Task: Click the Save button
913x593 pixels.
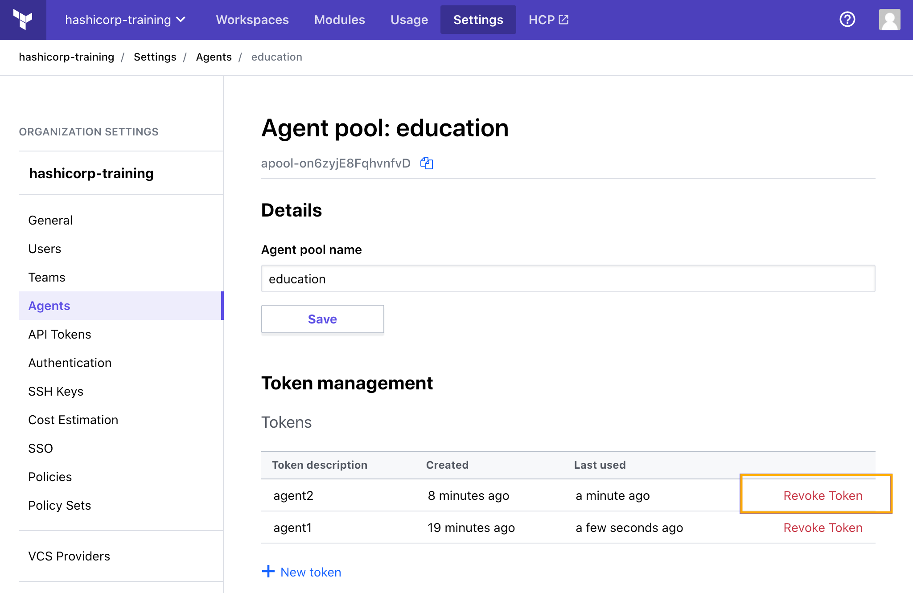Action: click(322, 319)
